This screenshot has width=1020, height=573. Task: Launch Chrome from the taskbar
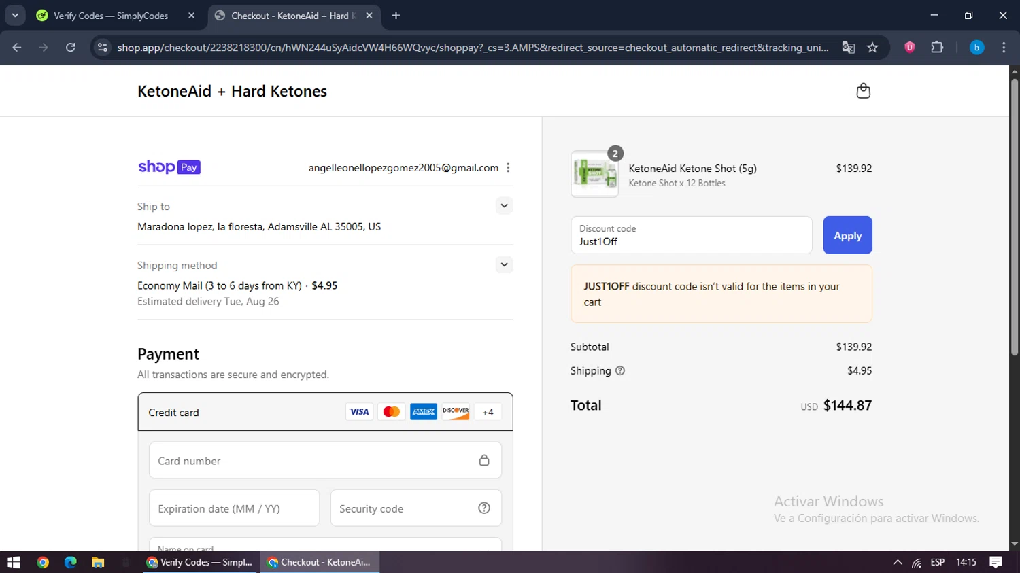(43, 562)
